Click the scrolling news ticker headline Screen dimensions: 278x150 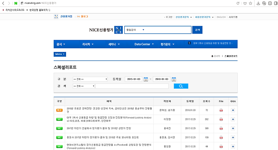(213, 43)
